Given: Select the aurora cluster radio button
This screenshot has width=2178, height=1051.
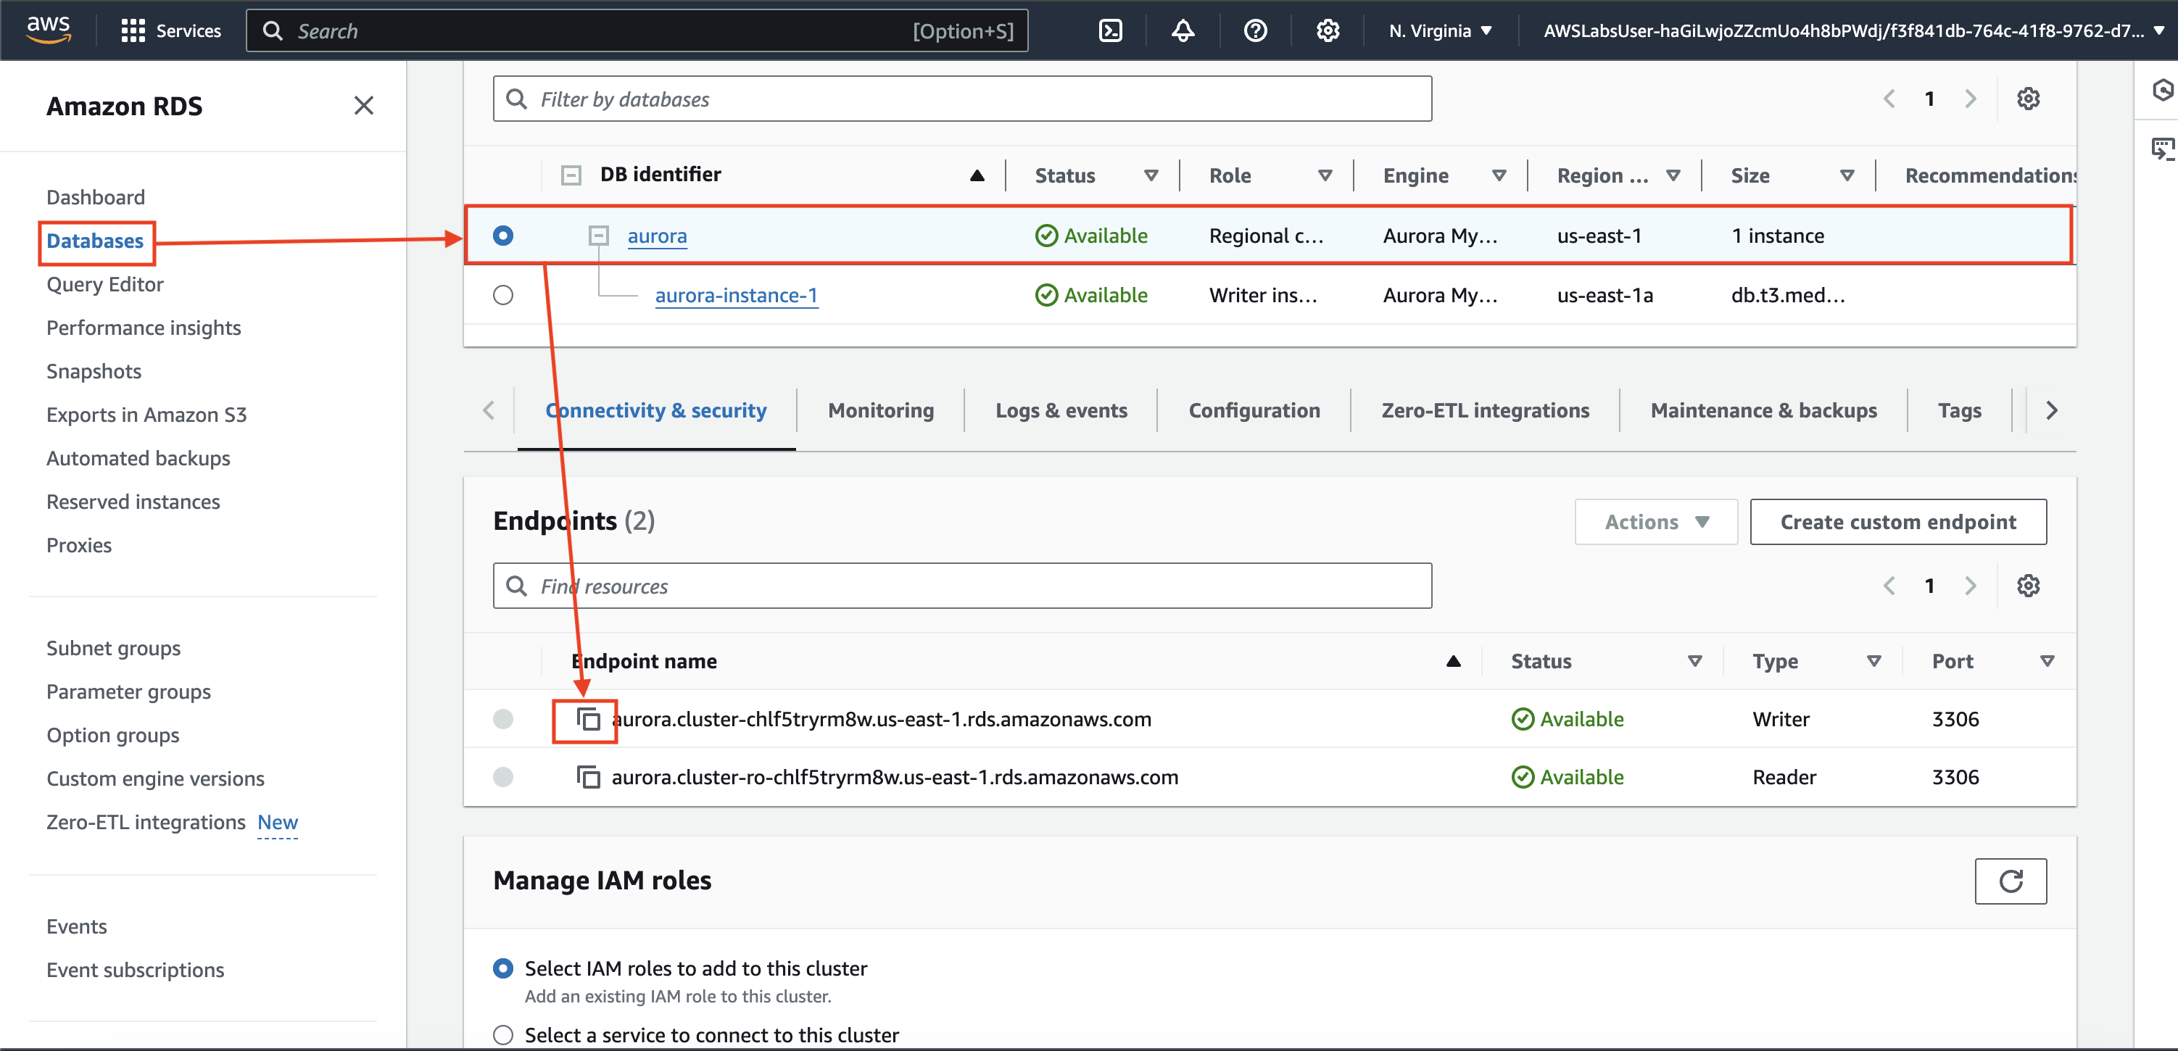Looking at the screenshot, I should click(x=503, y=235).
